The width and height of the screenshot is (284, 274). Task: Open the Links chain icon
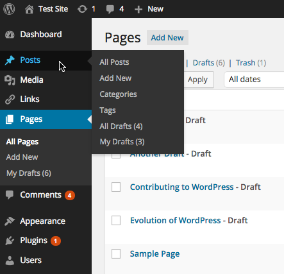10,99
